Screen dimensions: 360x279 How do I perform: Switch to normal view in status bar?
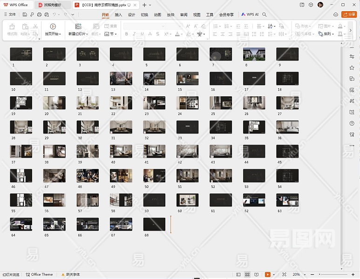239,275
